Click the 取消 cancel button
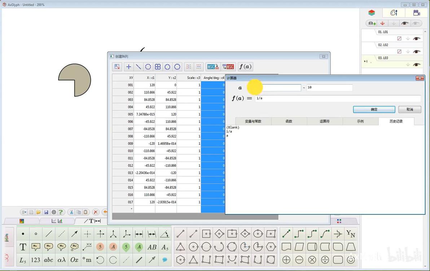Viewport: 430px width, 271px height. (x=410, y=109)
